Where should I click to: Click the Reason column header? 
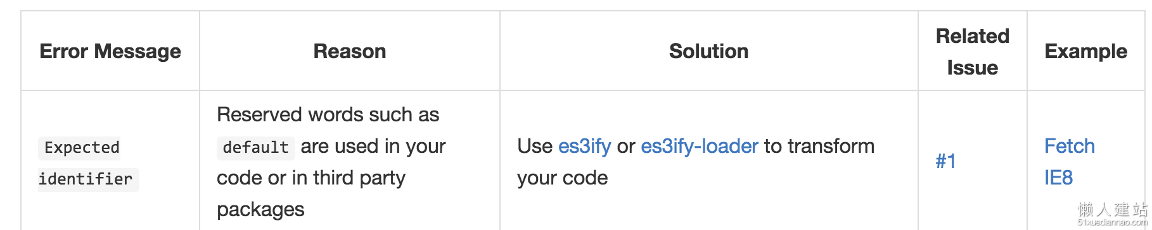(350, 51)
